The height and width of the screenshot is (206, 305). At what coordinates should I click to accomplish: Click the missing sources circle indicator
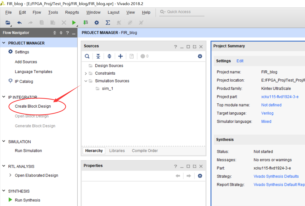pyautogui.click(x=143, y=56)
